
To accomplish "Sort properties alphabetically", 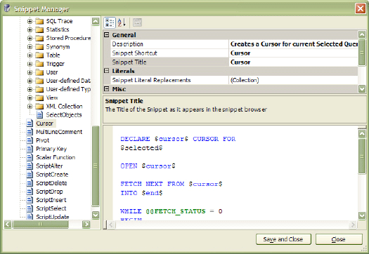I will coord(122,22).
